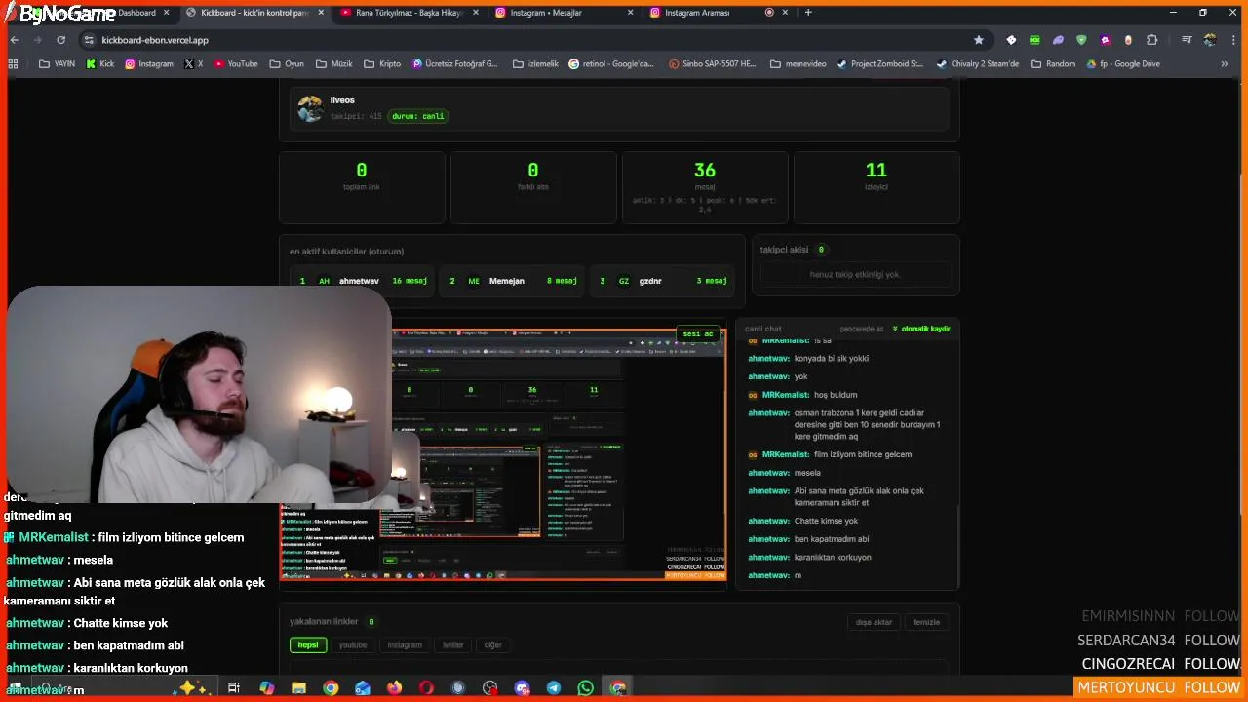Screen dimensions: 1248x702
Task: Bookmark this page with the star icon
Action: [979, 40]
